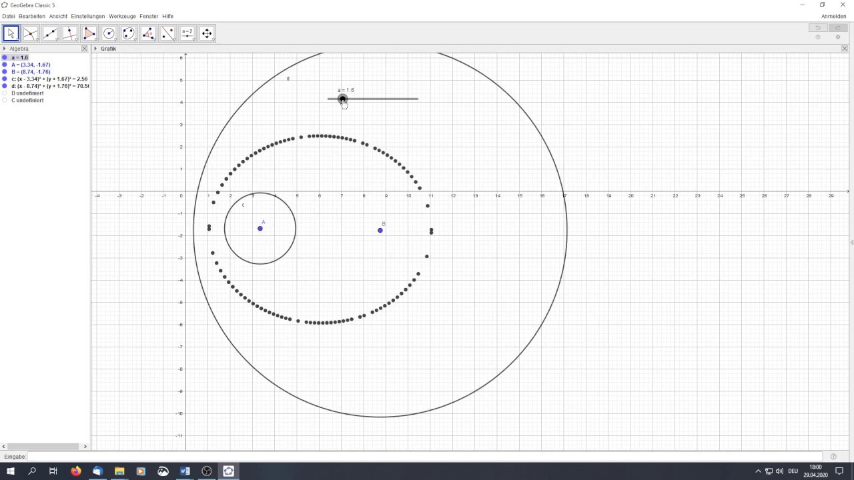Select the Move (arrow) tool

11,33
